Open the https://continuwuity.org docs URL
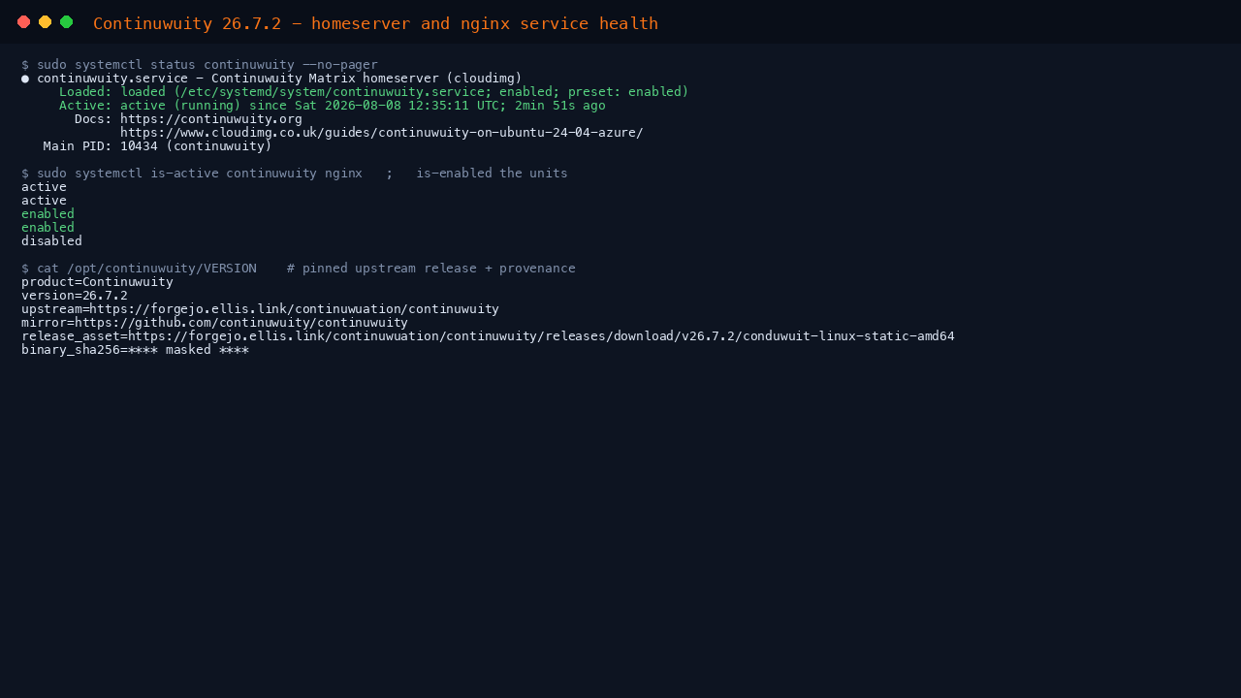Viewport: 1241px width, 698px height. [x=211, y=119]
